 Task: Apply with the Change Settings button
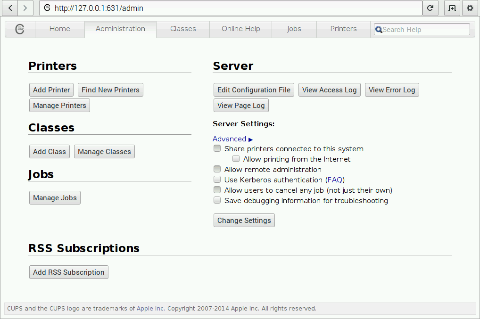coord(244,221)
